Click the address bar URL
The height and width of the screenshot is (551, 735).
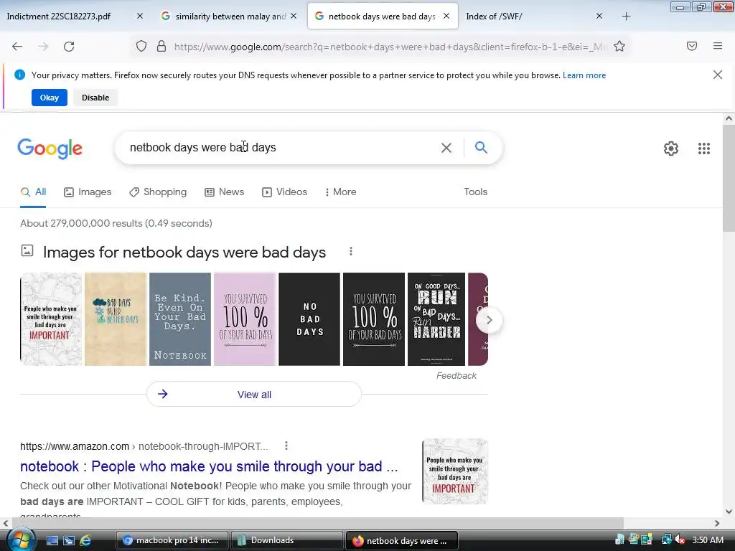coord(390,47)
